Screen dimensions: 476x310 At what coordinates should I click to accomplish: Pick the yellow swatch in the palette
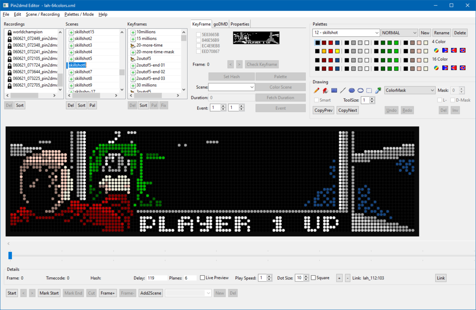[x=337, y=51]
